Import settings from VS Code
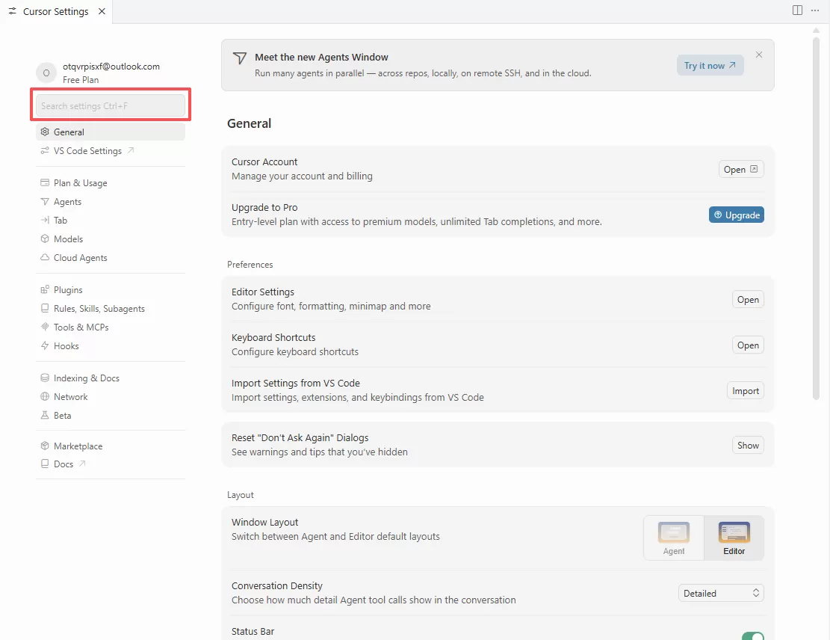Screen dimensions: 830x640 [746, 390]
